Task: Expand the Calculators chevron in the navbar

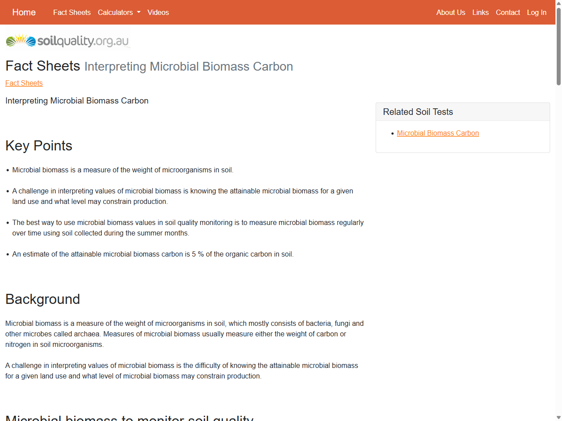Action: coord(138,12)
